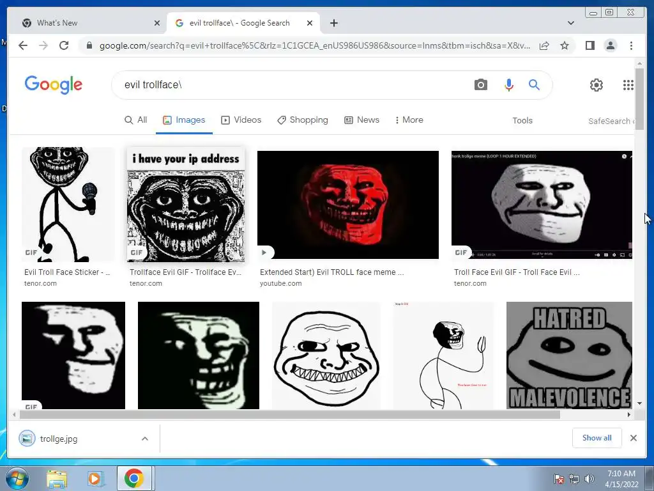Visit the youtube.com source link
654x491 pixels.
[x=281, y=283]
